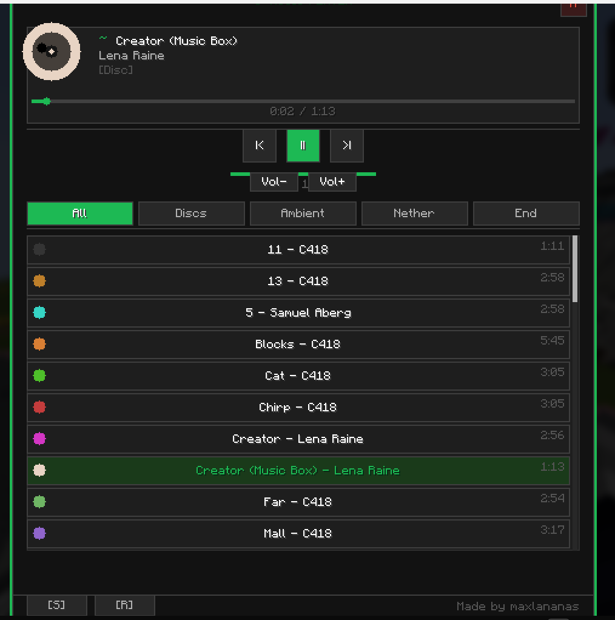Viewport: 615px width, 620px height.
Task: Select highlighted Creator (Music Box) track row
Action: pos(298,471)
